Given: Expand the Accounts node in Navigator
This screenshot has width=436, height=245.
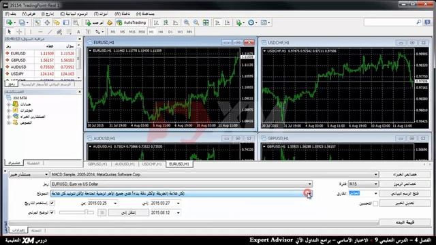Looking at the screenshot, I should tap(9, 104).
